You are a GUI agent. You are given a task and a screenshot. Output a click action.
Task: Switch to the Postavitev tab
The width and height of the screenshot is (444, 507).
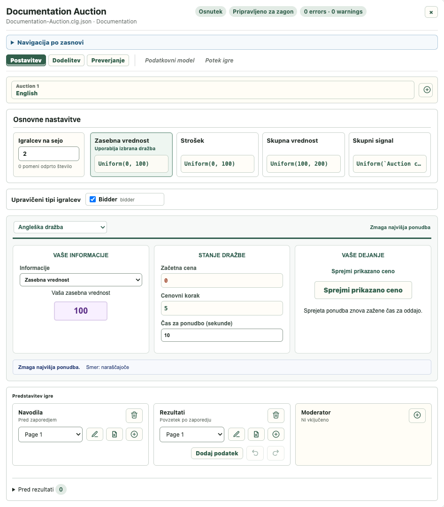26,61
